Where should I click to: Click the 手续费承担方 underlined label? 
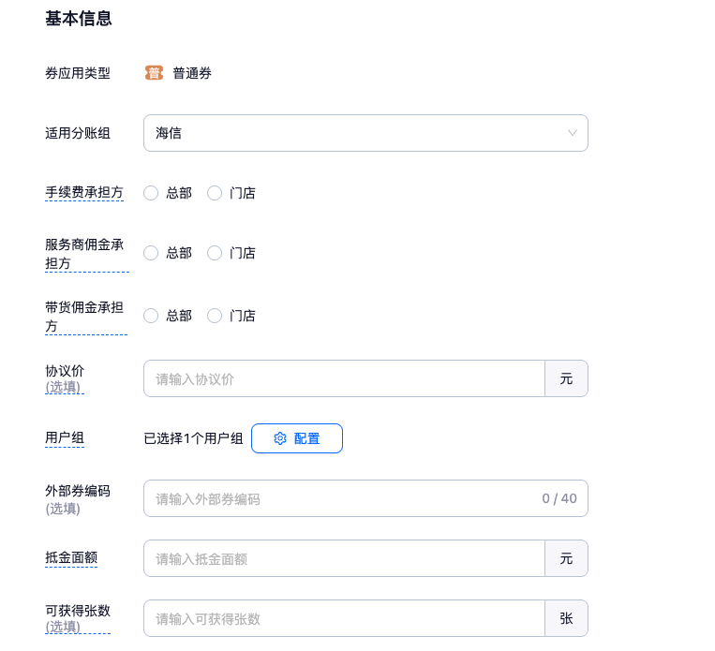tap(84, 193)
